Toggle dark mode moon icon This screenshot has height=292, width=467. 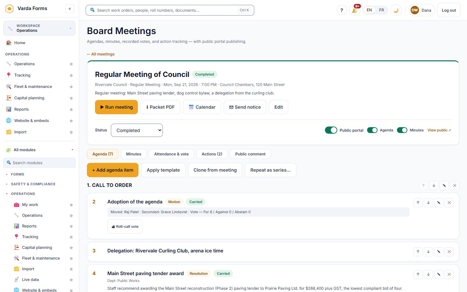click(x=396, y=10)
